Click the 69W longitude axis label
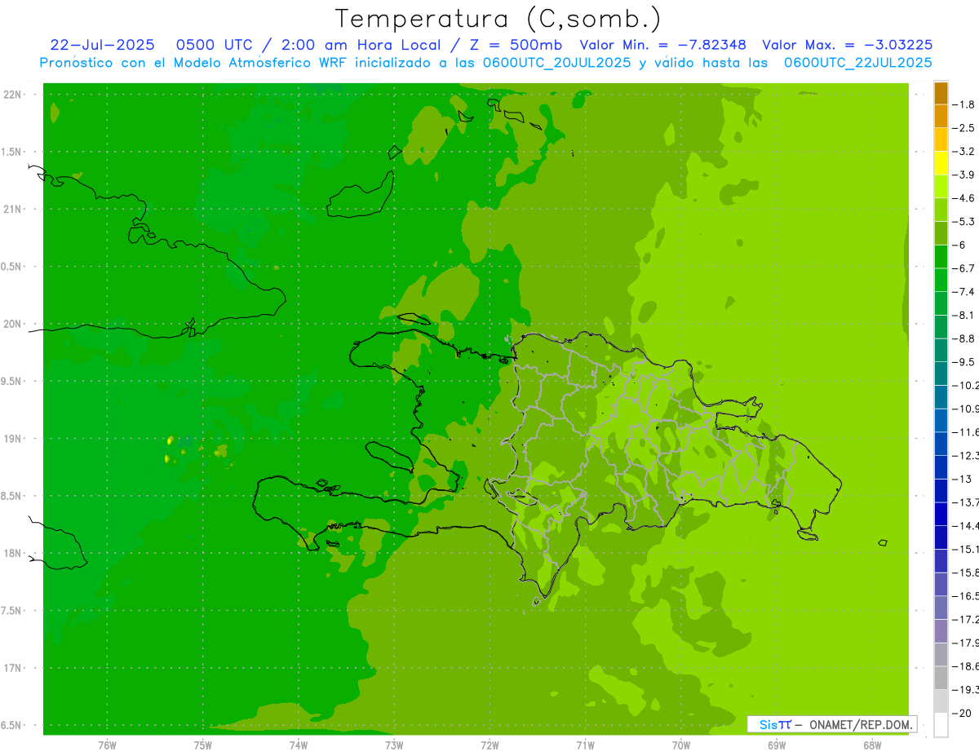This screenshot has width=979, height=756. click(777, 745)
